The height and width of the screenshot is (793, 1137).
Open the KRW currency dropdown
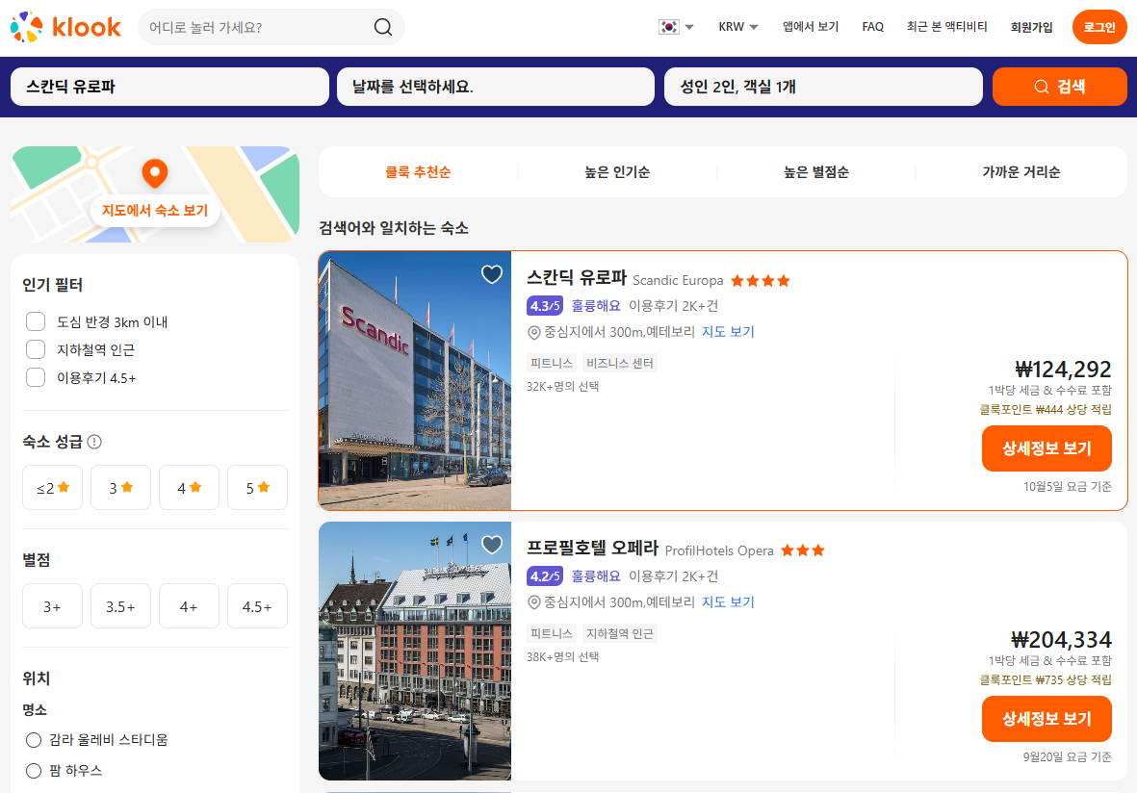738,27
